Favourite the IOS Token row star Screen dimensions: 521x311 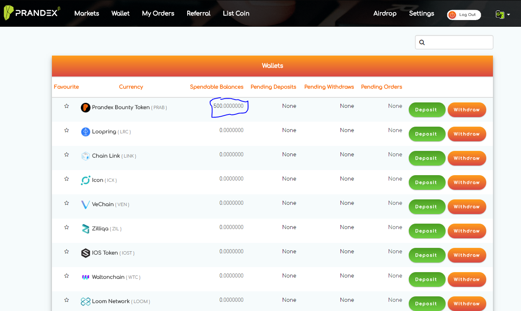pyautogui.click(x=66, y=252)
